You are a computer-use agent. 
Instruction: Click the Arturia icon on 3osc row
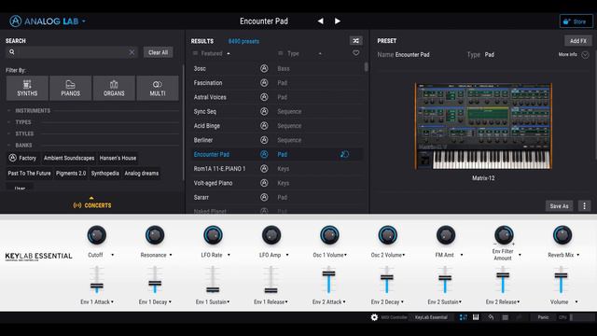[264, 68]
